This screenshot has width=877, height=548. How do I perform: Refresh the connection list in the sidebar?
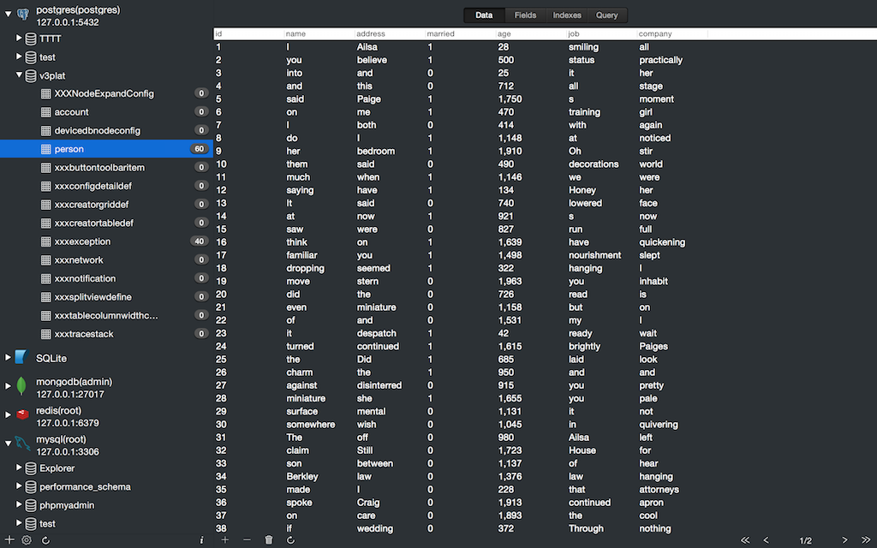point(45,540)
